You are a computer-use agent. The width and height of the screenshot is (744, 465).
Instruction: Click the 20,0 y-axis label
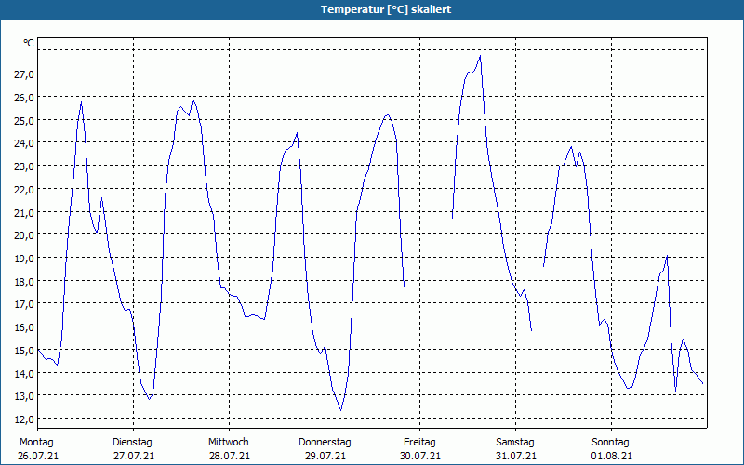pos(24,236)
